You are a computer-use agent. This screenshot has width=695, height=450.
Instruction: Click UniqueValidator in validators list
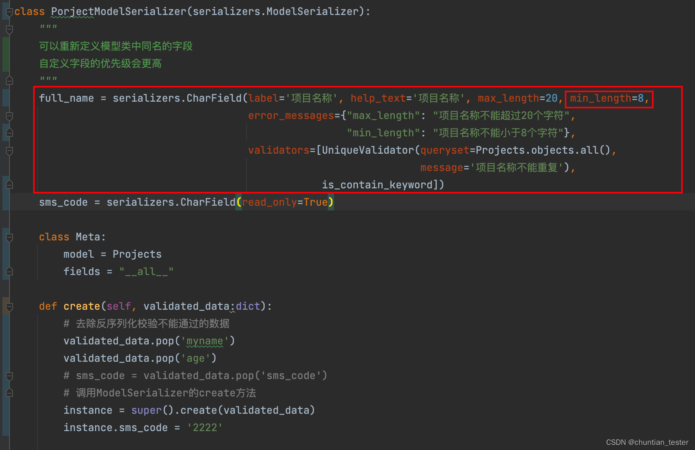(x=368, y=150)
